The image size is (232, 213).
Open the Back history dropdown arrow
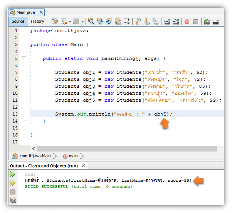70,22
